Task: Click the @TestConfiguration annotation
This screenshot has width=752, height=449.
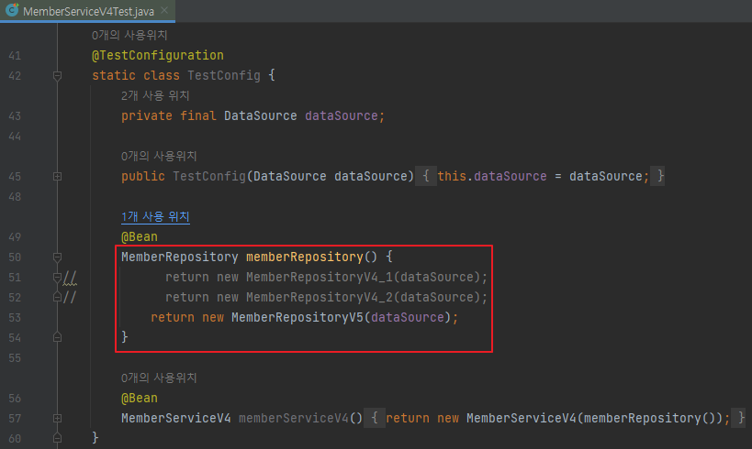Action: tap(158, 56)
